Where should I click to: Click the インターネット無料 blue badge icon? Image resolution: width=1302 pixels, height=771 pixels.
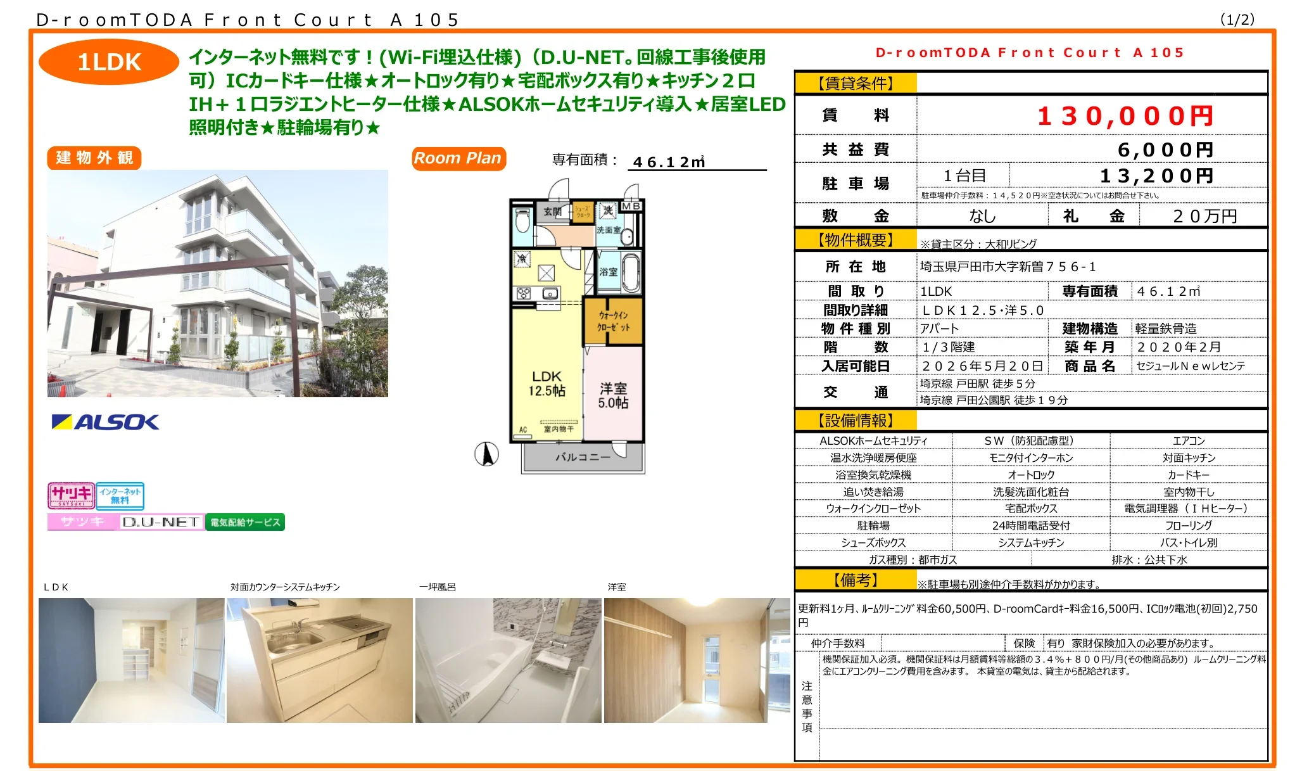coord(120,497)
